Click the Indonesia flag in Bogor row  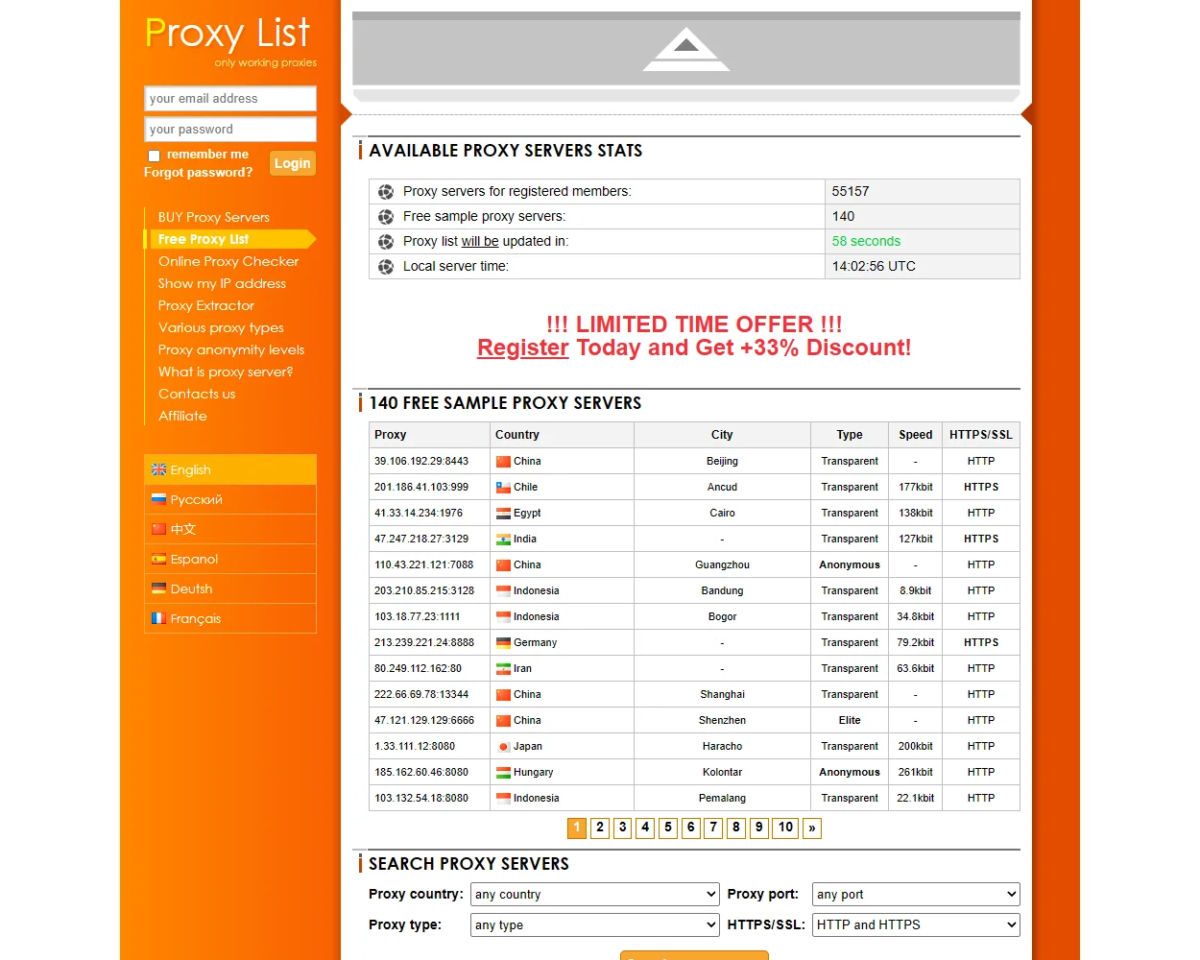[503, 617]
